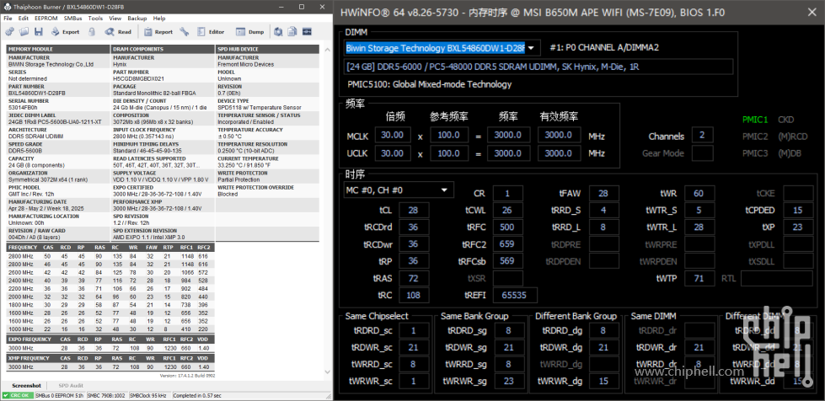Click the Thaiphoon Burner title bar app icon
Image resolution: width=825 pixels, height=401 pixels.
tap(8, 7)
